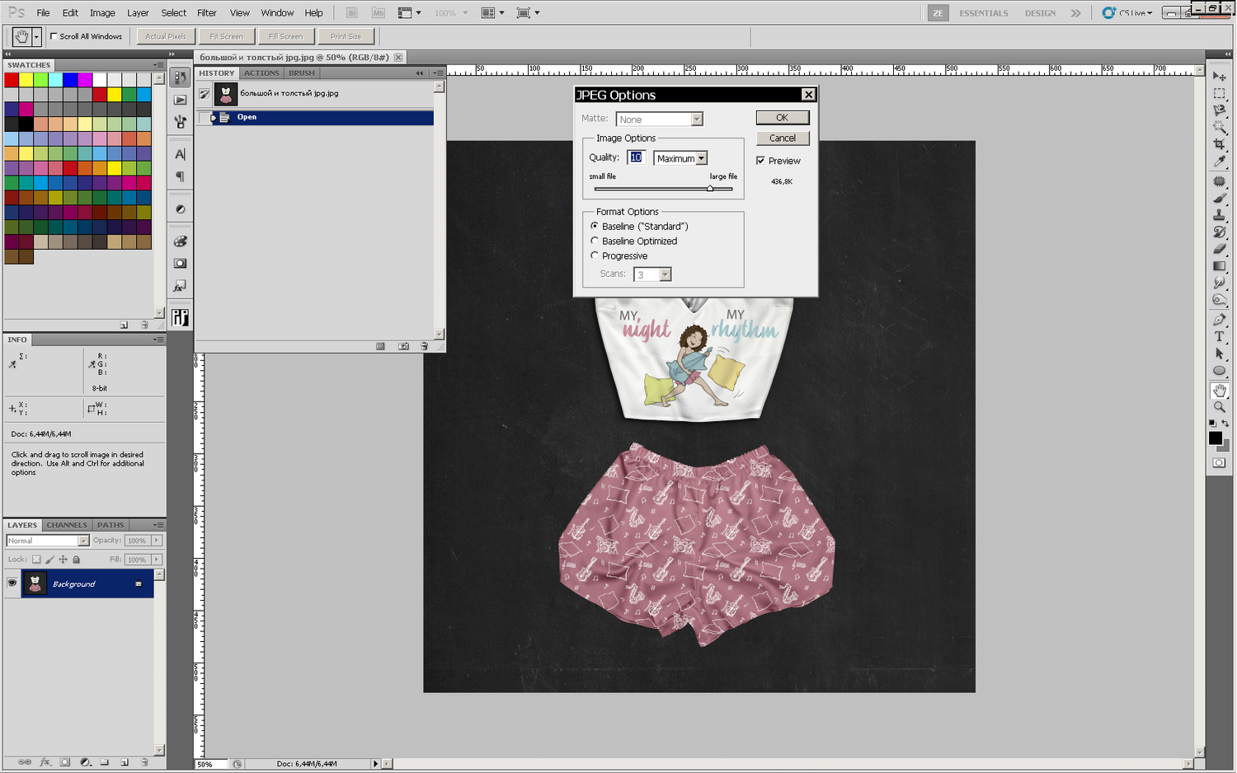Open the Filter menu
Image resolution: width=1237 pixels, height=773 pixels.
(206, 12)
